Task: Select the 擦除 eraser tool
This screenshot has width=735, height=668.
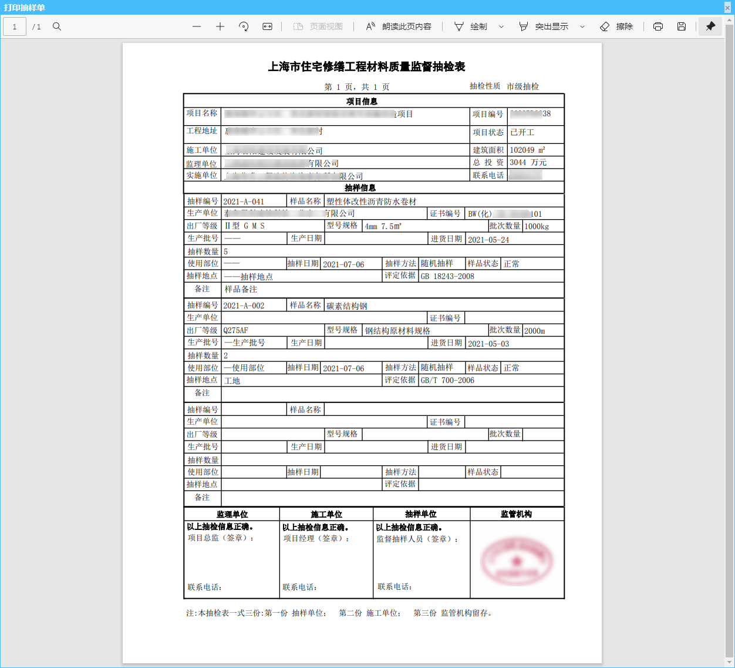Action: (x=616, y=26)
